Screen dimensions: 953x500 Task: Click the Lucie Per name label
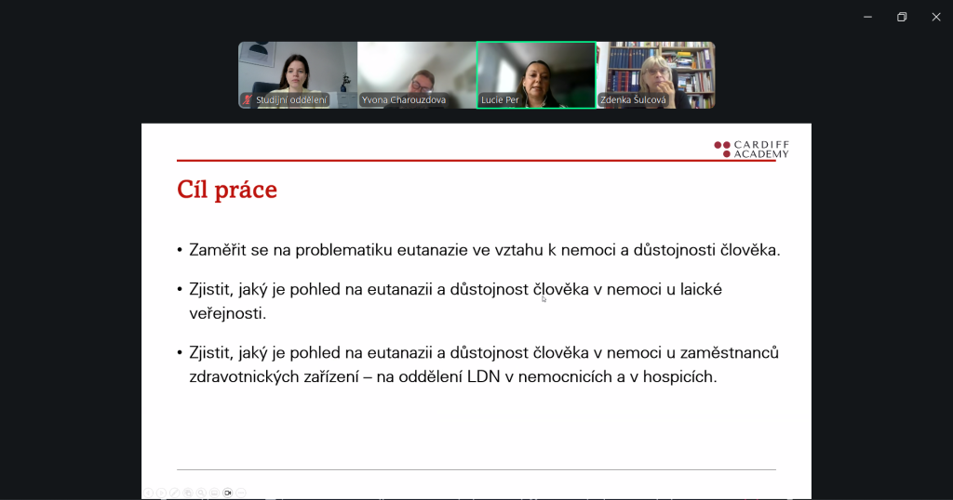[500, 100]
